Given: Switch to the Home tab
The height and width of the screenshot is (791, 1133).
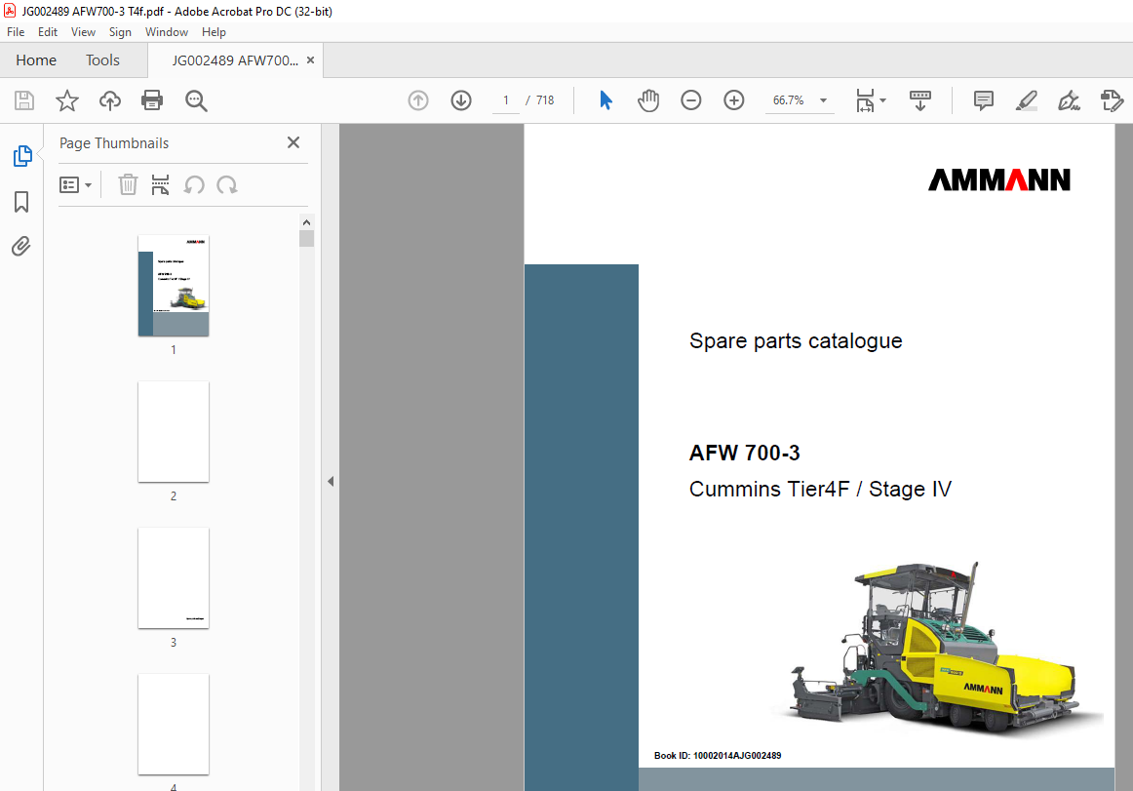Looking at the screenshot, I should point(36,60).
